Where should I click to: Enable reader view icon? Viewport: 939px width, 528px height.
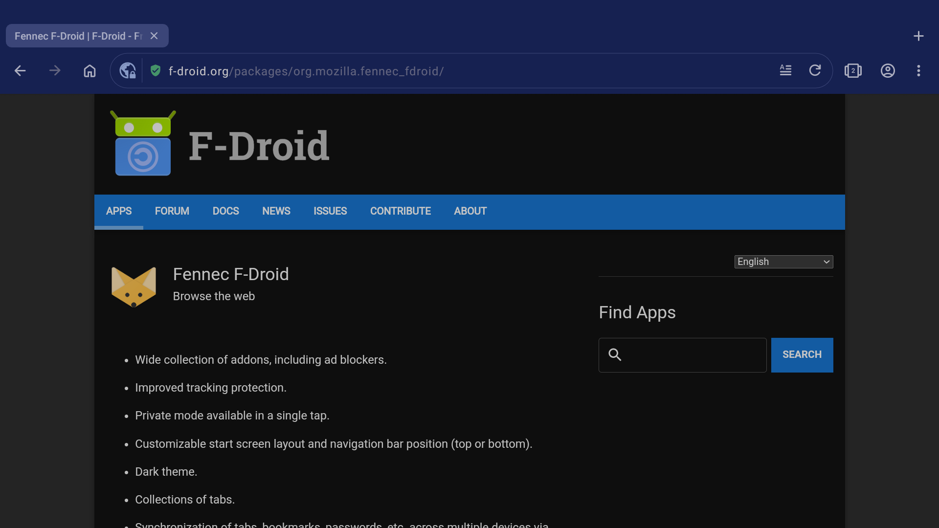pos(785,70)
